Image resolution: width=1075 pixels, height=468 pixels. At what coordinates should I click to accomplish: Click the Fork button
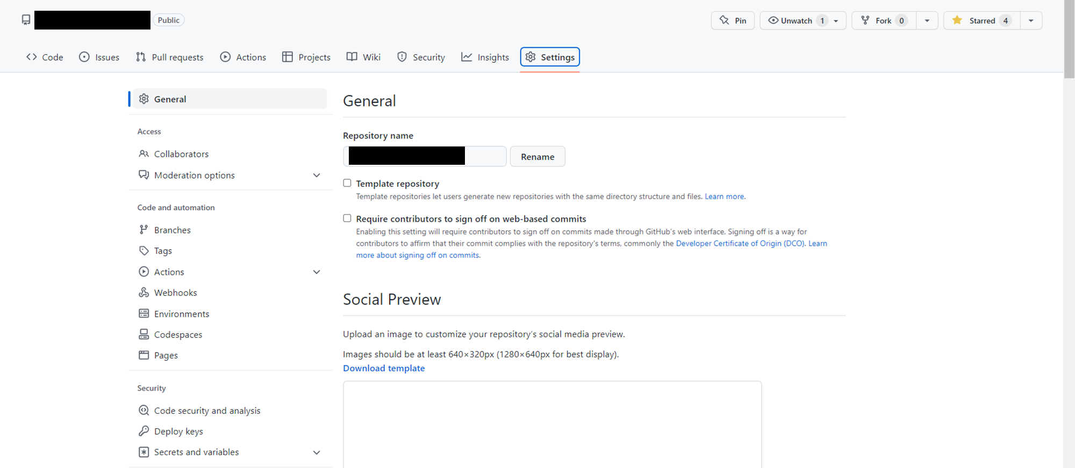tap(884, 20)
